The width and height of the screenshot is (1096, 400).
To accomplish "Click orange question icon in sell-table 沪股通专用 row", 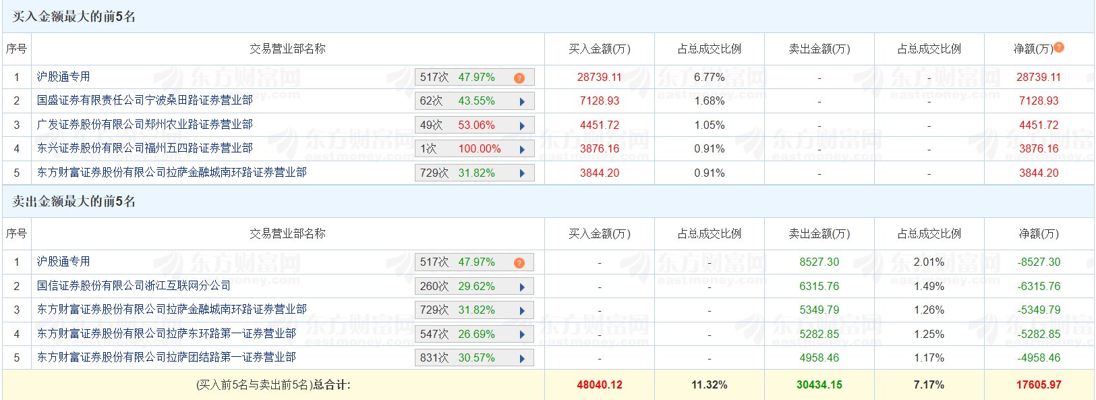I will [519, 263].
